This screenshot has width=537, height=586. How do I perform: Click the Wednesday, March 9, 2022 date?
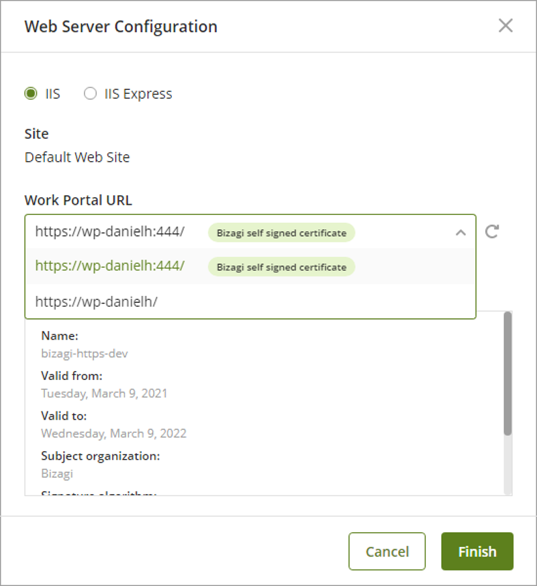tap(113, 434)
